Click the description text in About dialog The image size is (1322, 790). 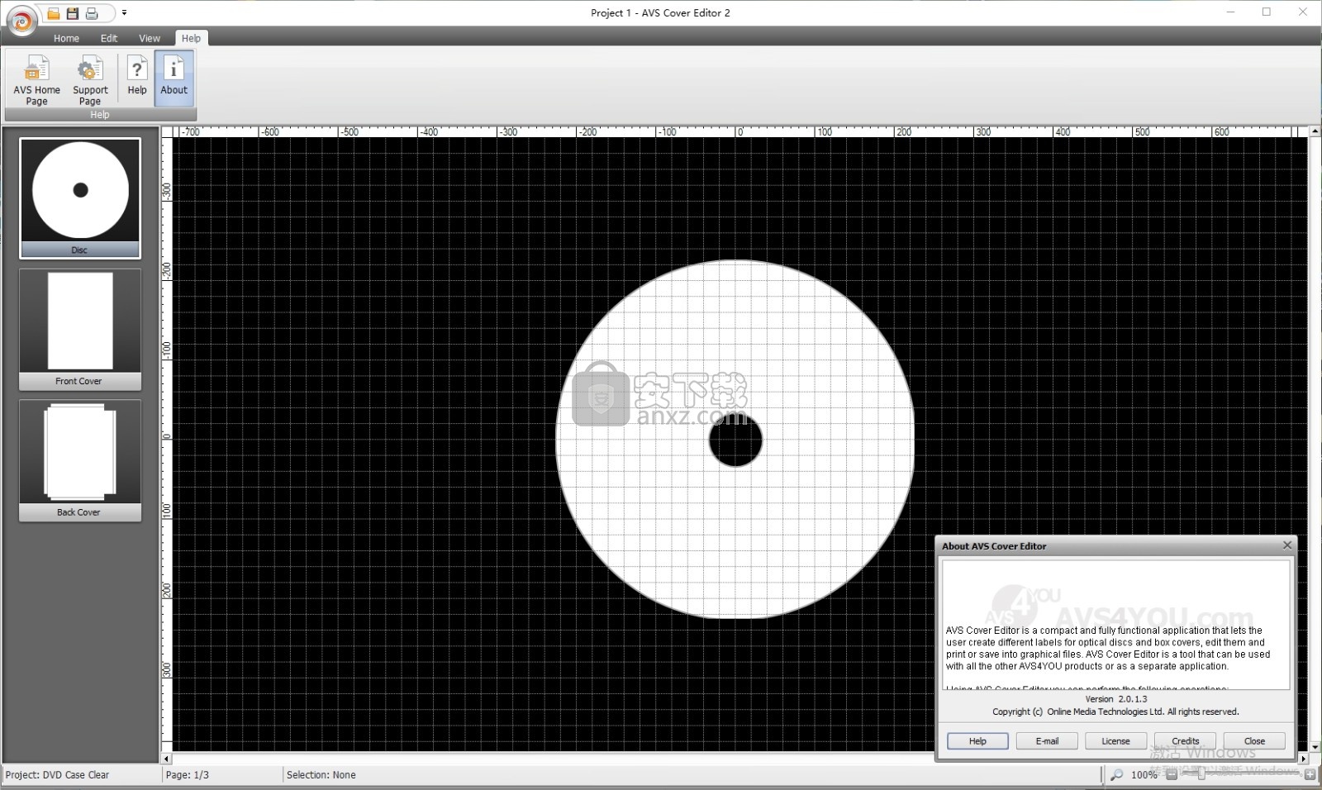point(1108,649)
